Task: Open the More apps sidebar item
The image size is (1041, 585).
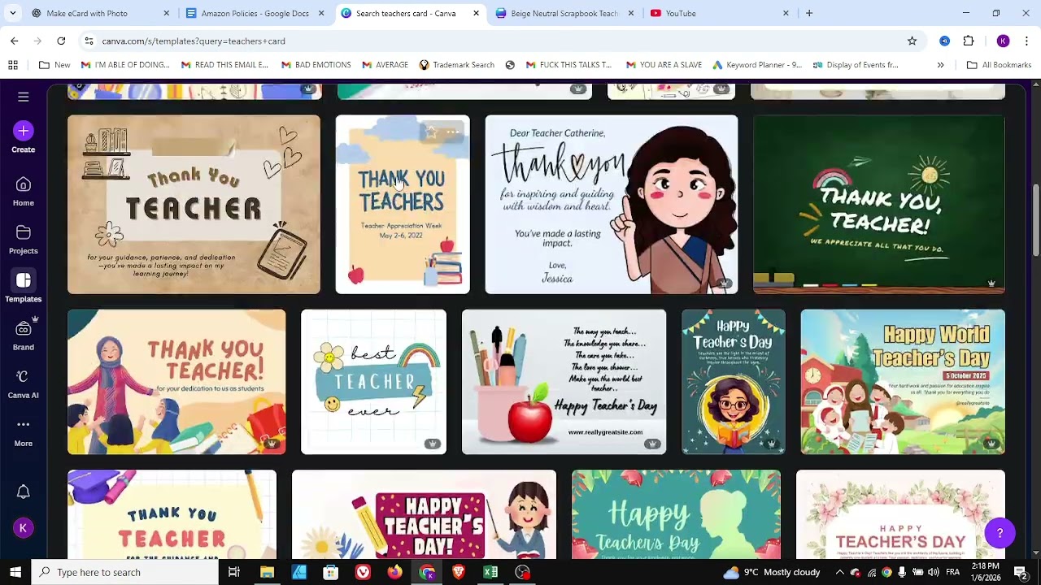Action: coord(23,431)
